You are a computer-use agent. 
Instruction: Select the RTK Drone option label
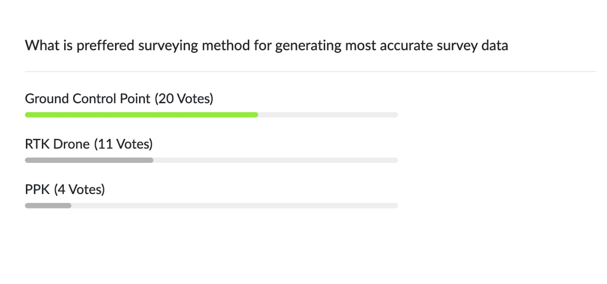tap(57, 144)
